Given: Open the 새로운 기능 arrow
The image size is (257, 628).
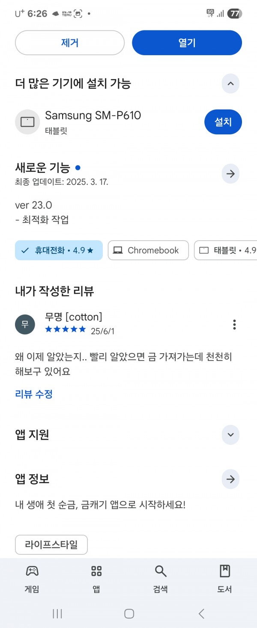Looking at the screenshot, I should click(x=230, y=174).
